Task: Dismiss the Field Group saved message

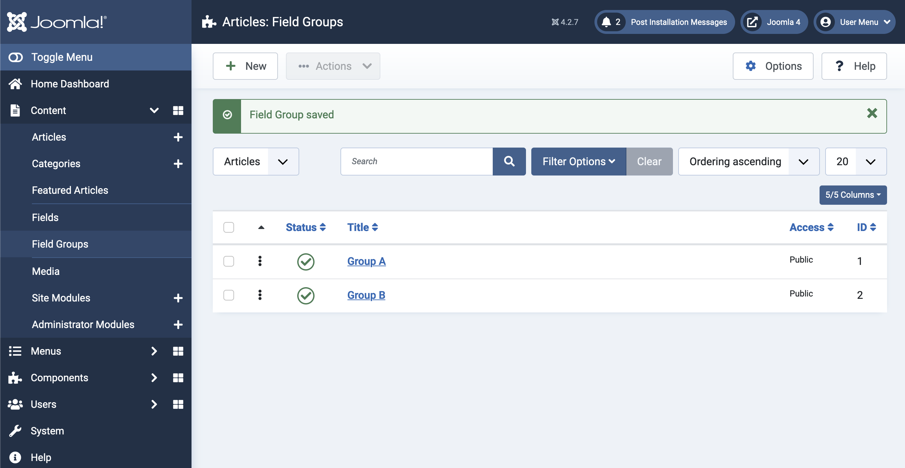Action: 872,113
